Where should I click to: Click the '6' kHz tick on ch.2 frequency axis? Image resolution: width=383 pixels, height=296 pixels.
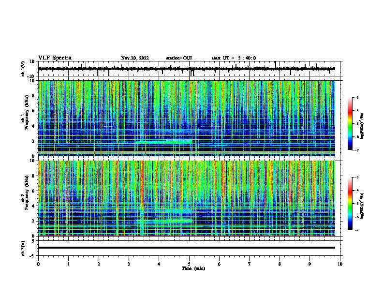coord(33,191)
